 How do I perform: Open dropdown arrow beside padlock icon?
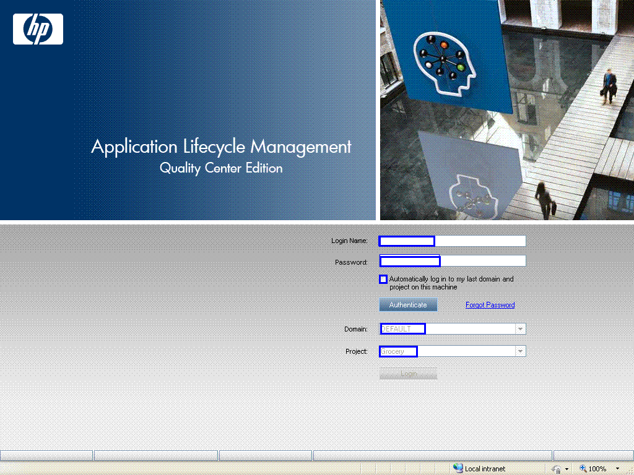tap(567, 469)
